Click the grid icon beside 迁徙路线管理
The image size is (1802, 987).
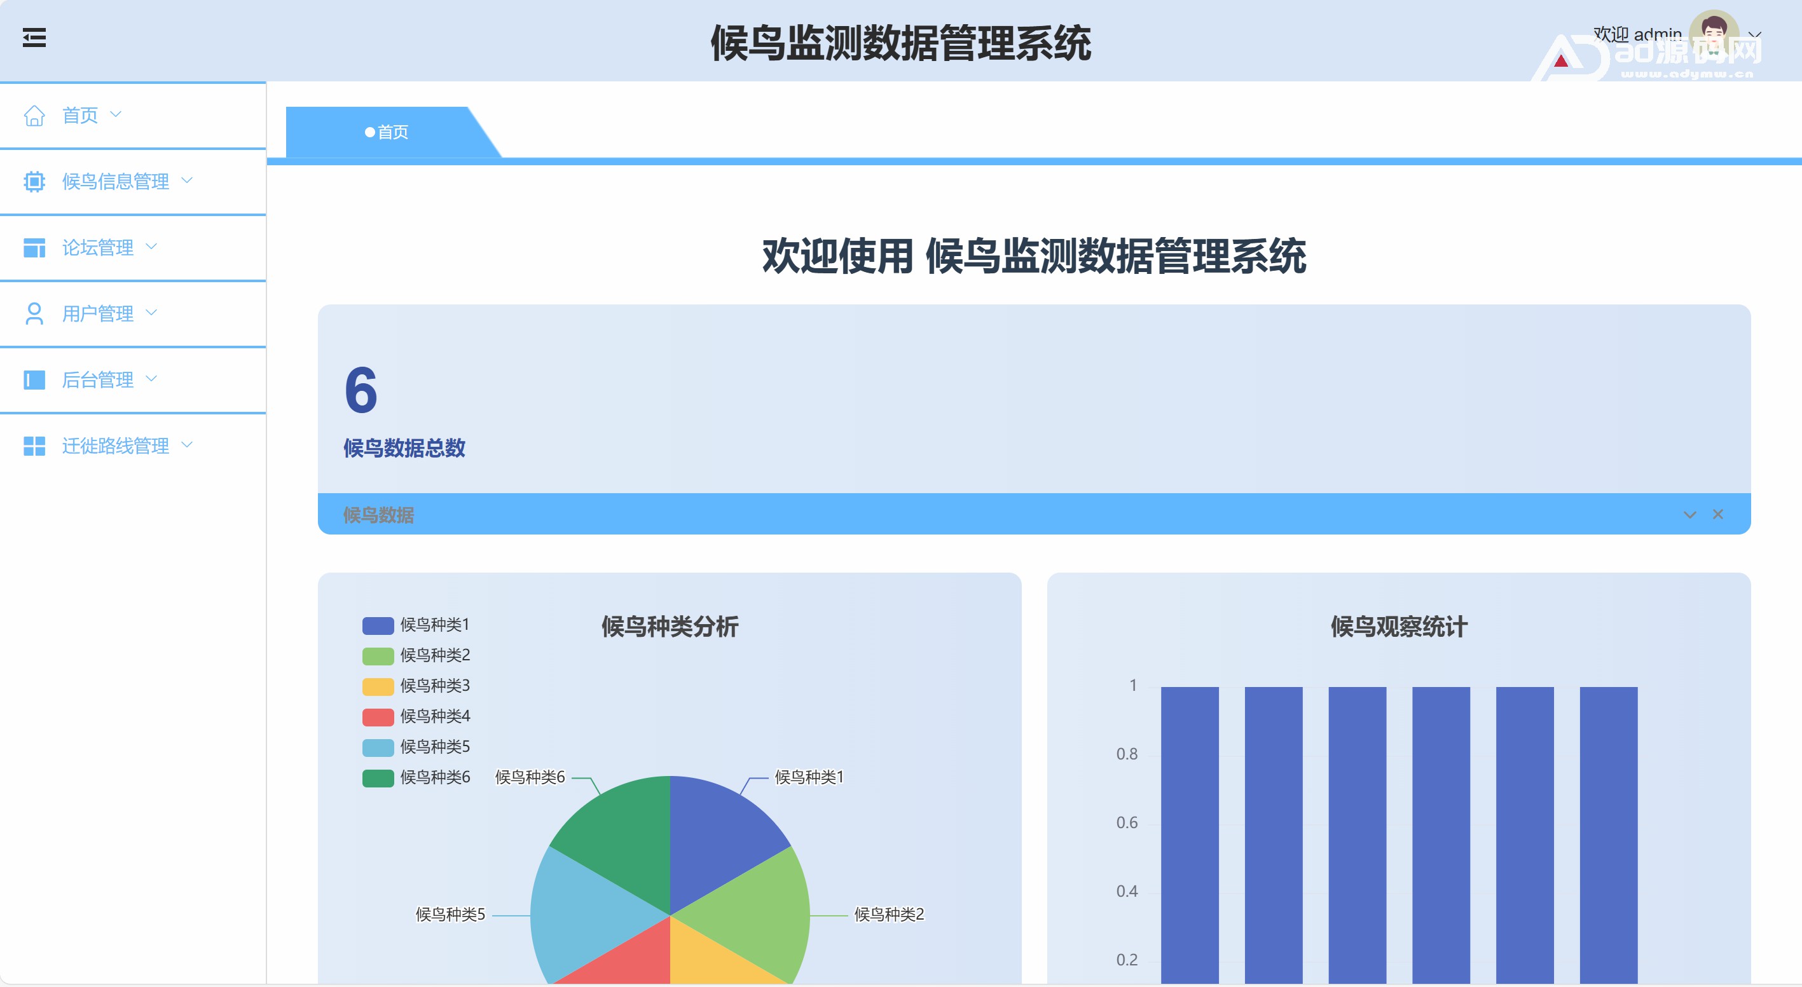click(x=34, y=446)
